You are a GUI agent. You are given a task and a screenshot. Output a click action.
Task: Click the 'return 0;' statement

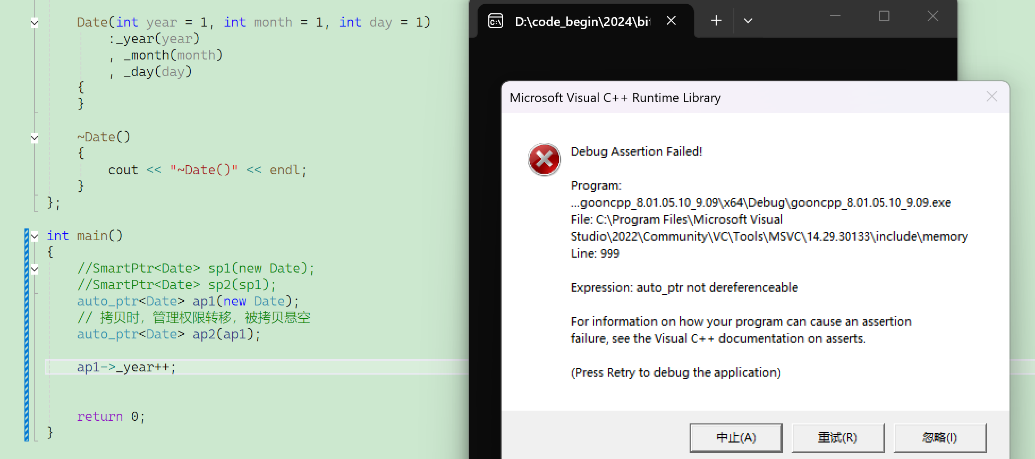111,416
